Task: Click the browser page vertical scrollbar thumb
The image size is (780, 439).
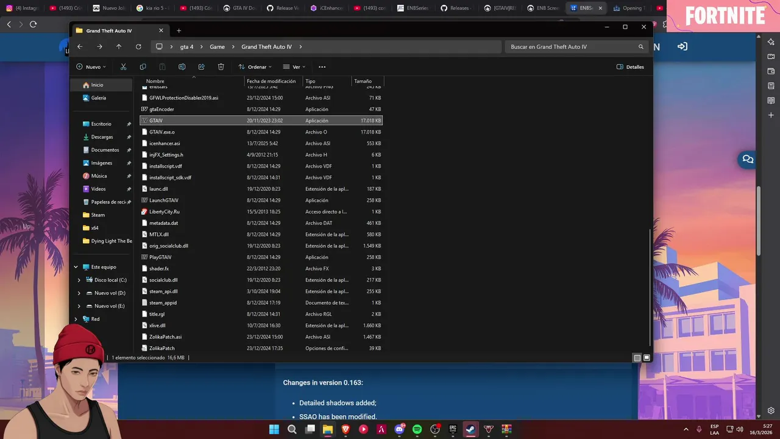Action: [759, 221]
